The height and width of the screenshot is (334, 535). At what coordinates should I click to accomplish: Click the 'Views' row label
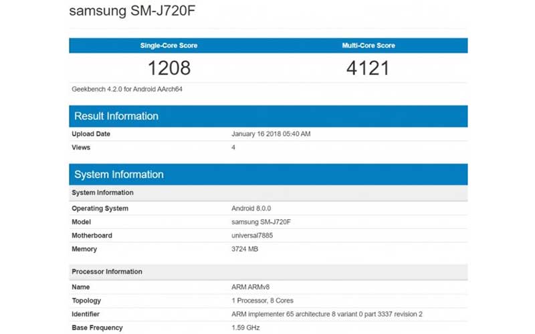pos(81,148)
